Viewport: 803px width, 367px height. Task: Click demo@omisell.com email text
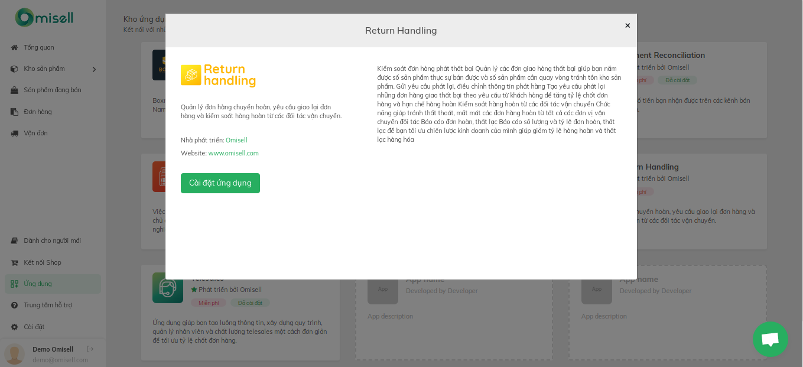tap(60, 360)
